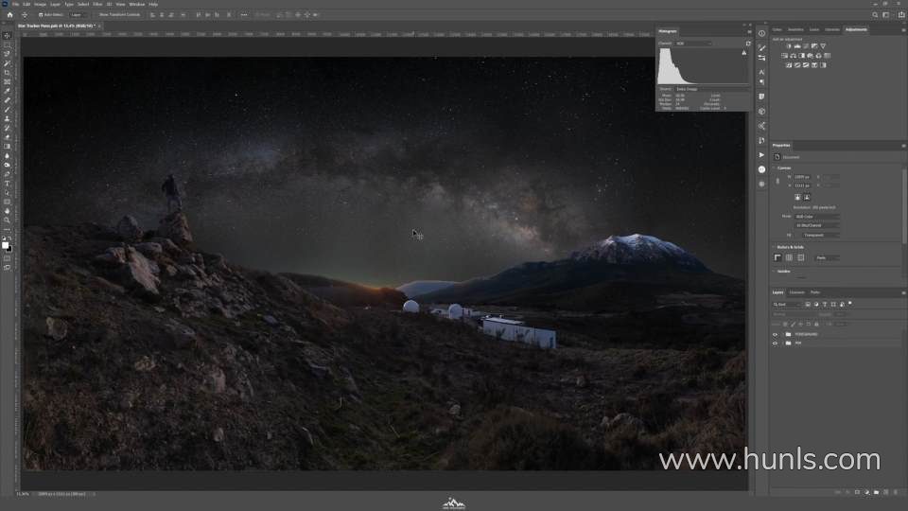Open the search icon at top right
Image resolution: width=908 pixels, height=511 pixels.
tap(875, 14)
